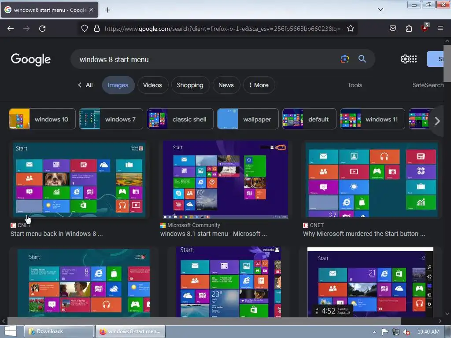This screenshot has height=338, width=451.
Task: Open the second-row middle eshanks Start image
Action: point(229,282)
